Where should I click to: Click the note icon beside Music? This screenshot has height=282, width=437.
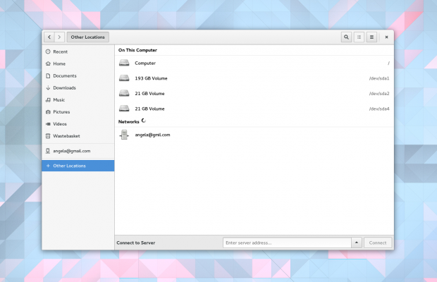pos(48,100)
